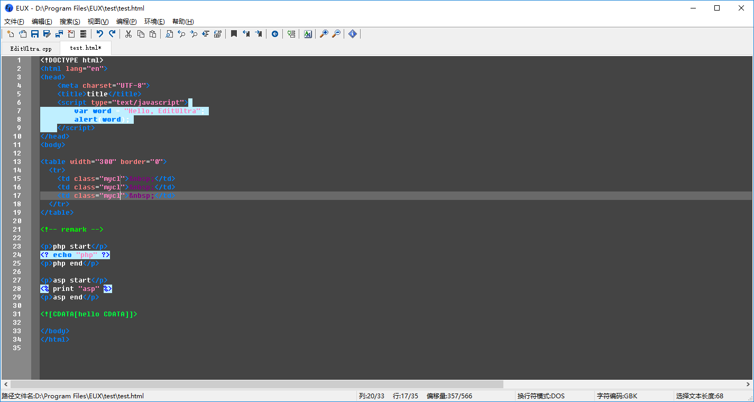Click the New File toolbar icon

[x=11, y=34]
